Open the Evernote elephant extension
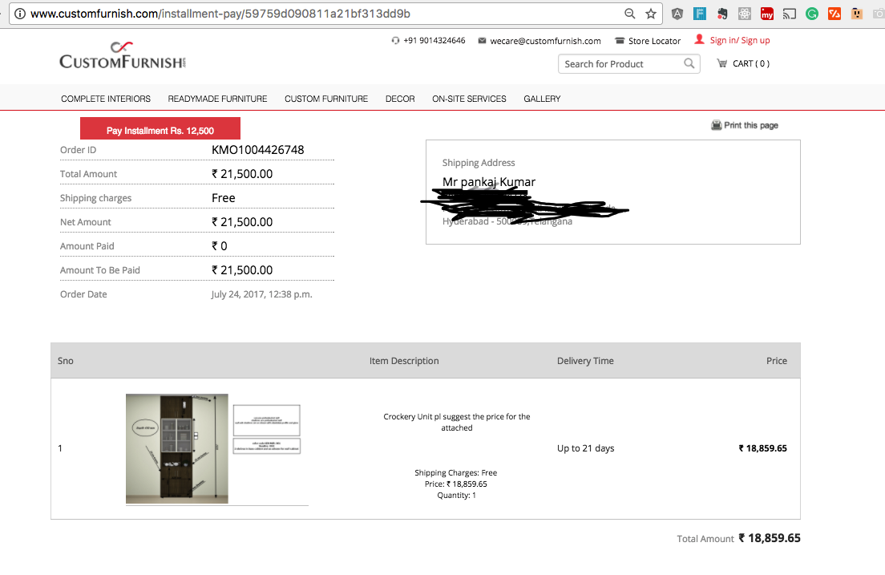The height and width of the screenshot is (575, 885). click(x=722, y=14)
